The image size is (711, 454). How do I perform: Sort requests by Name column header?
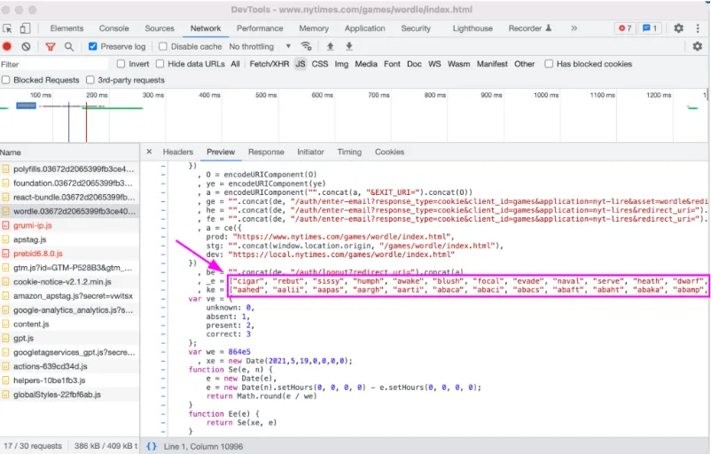[x=69, y=153]
